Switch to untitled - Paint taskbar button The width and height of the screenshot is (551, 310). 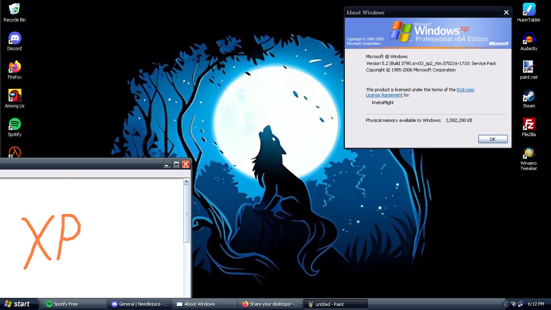coord(336,304)
